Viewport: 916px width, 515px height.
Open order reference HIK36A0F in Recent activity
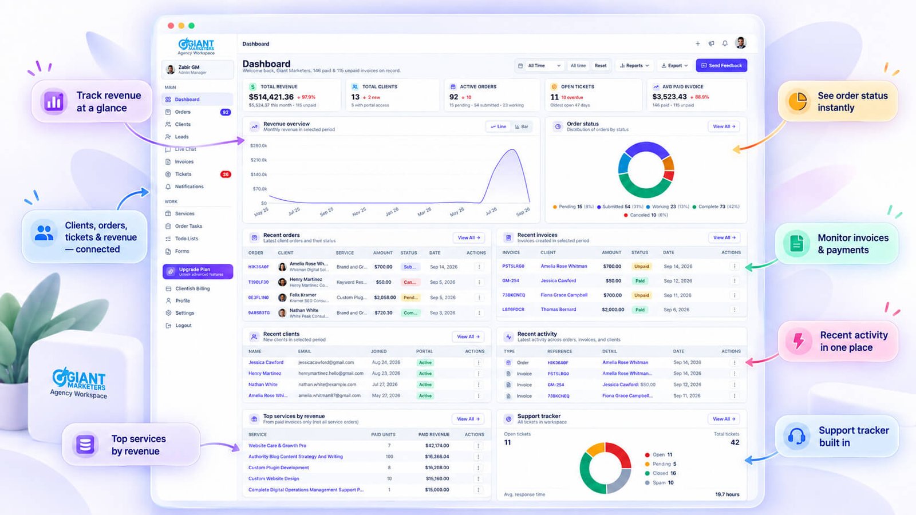pos(558,363)
